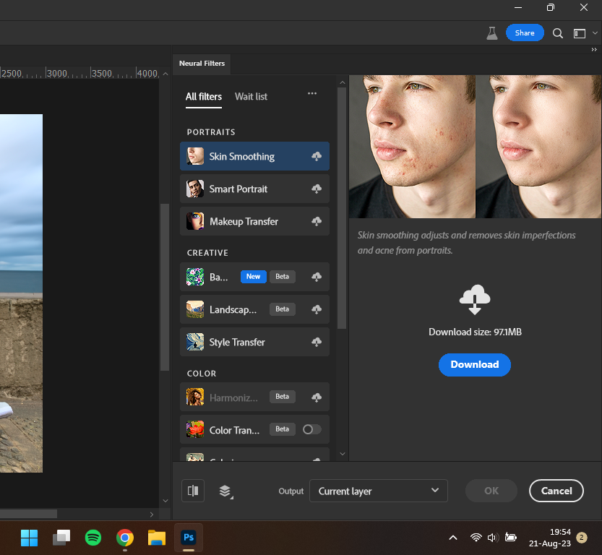Click the beaker beta features icon
This screenshot has height=555, width=602.
[x=492, y=33]
